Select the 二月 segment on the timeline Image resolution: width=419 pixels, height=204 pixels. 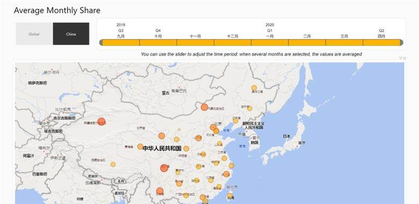(x=307, y=42)
